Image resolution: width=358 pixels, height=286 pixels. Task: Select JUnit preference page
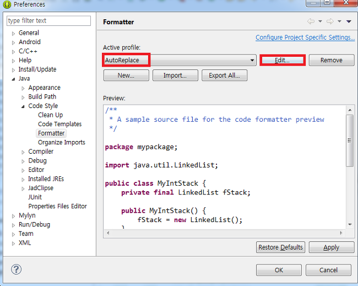pos(35,197)
